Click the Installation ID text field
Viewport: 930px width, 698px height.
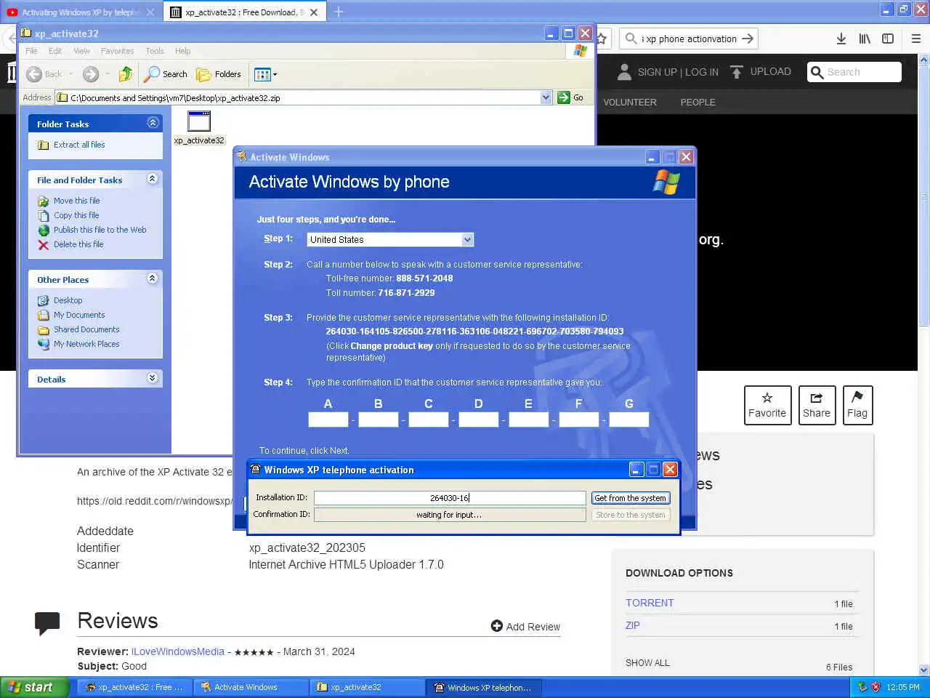point(450,498)
